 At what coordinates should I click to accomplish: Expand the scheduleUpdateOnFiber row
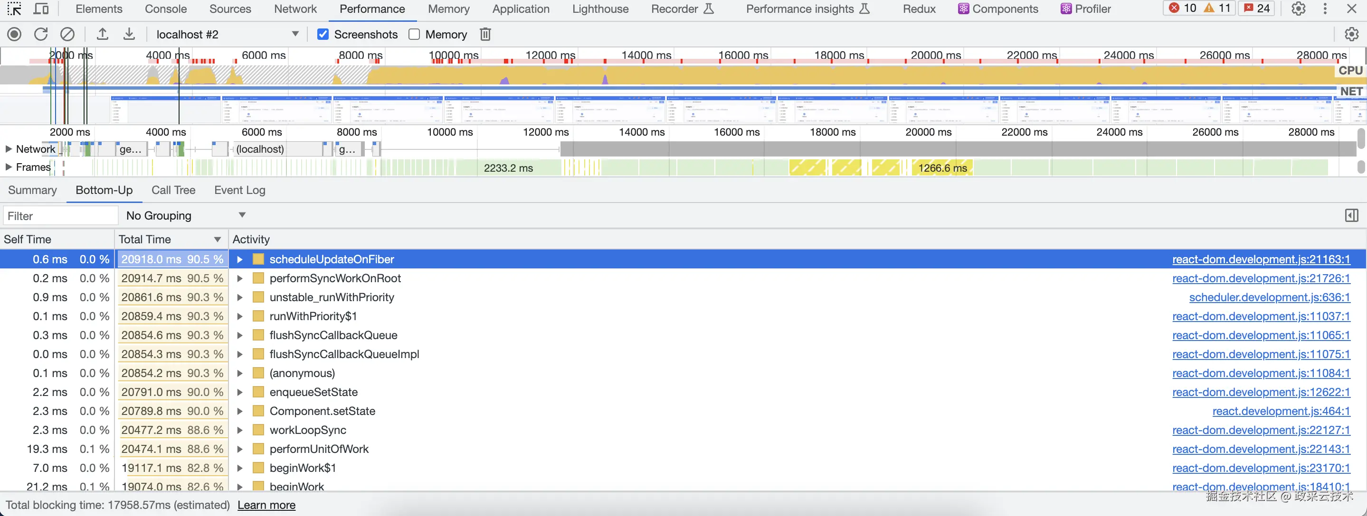[x=240, y=259]
